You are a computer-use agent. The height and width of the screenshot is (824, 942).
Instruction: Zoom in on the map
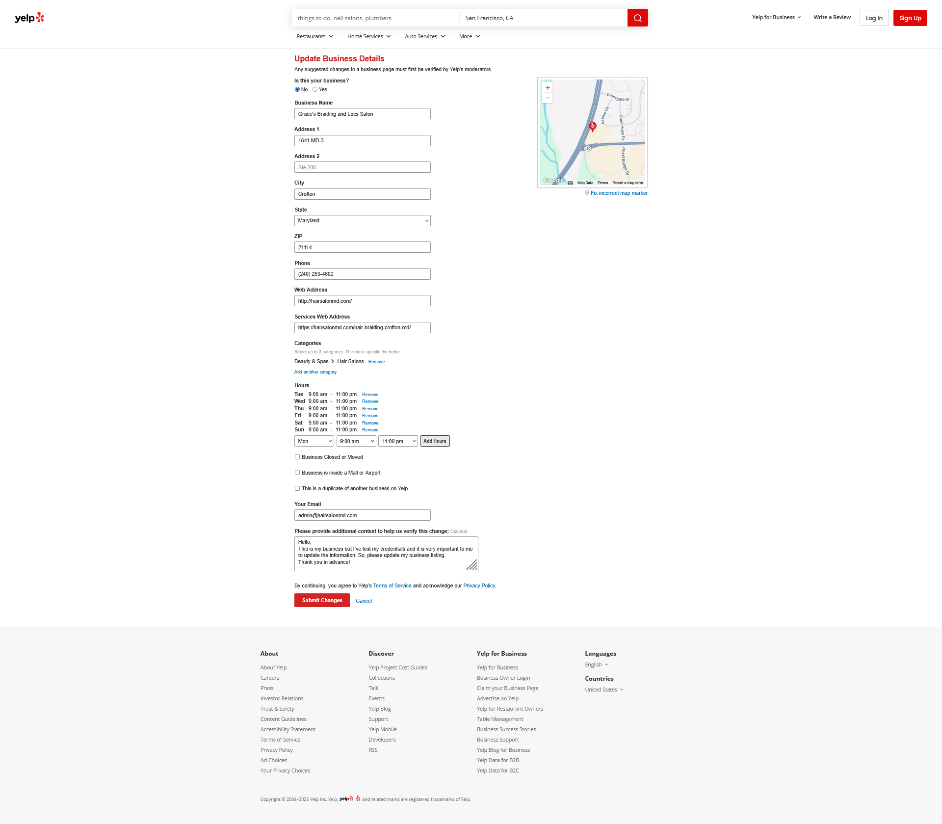point(548,88)
